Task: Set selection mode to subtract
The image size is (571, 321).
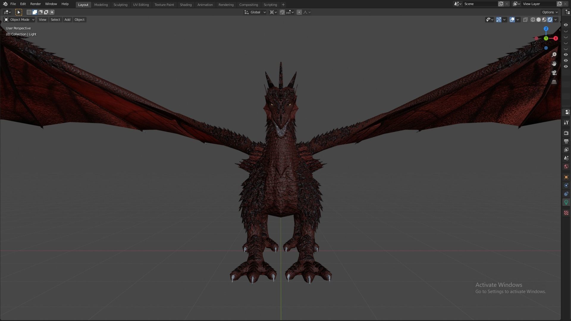Action: tap(40, 12)
